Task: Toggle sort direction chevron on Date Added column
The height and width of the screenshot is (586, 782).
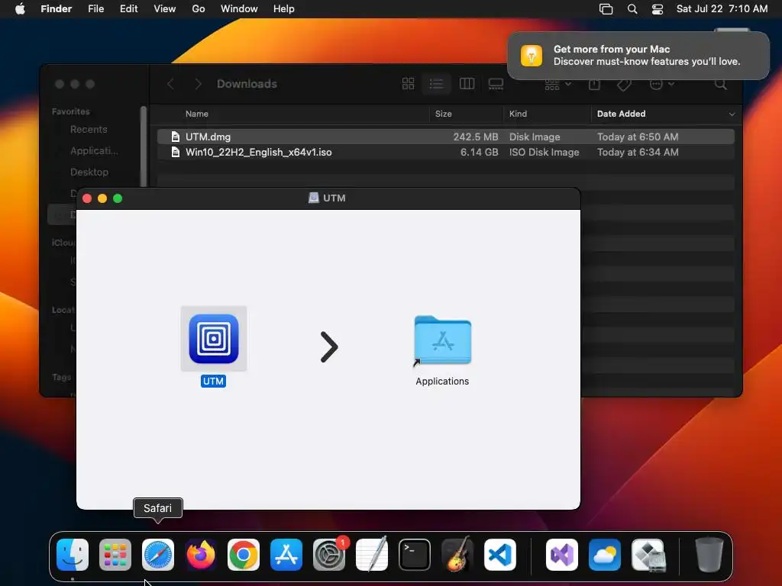Action: [732, 114]
